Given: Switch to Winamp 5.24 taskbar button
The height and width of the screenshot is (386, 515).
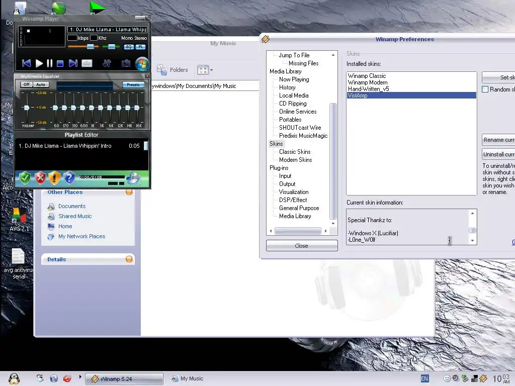Looking at the screenshot, I should [x=124, y=379].
